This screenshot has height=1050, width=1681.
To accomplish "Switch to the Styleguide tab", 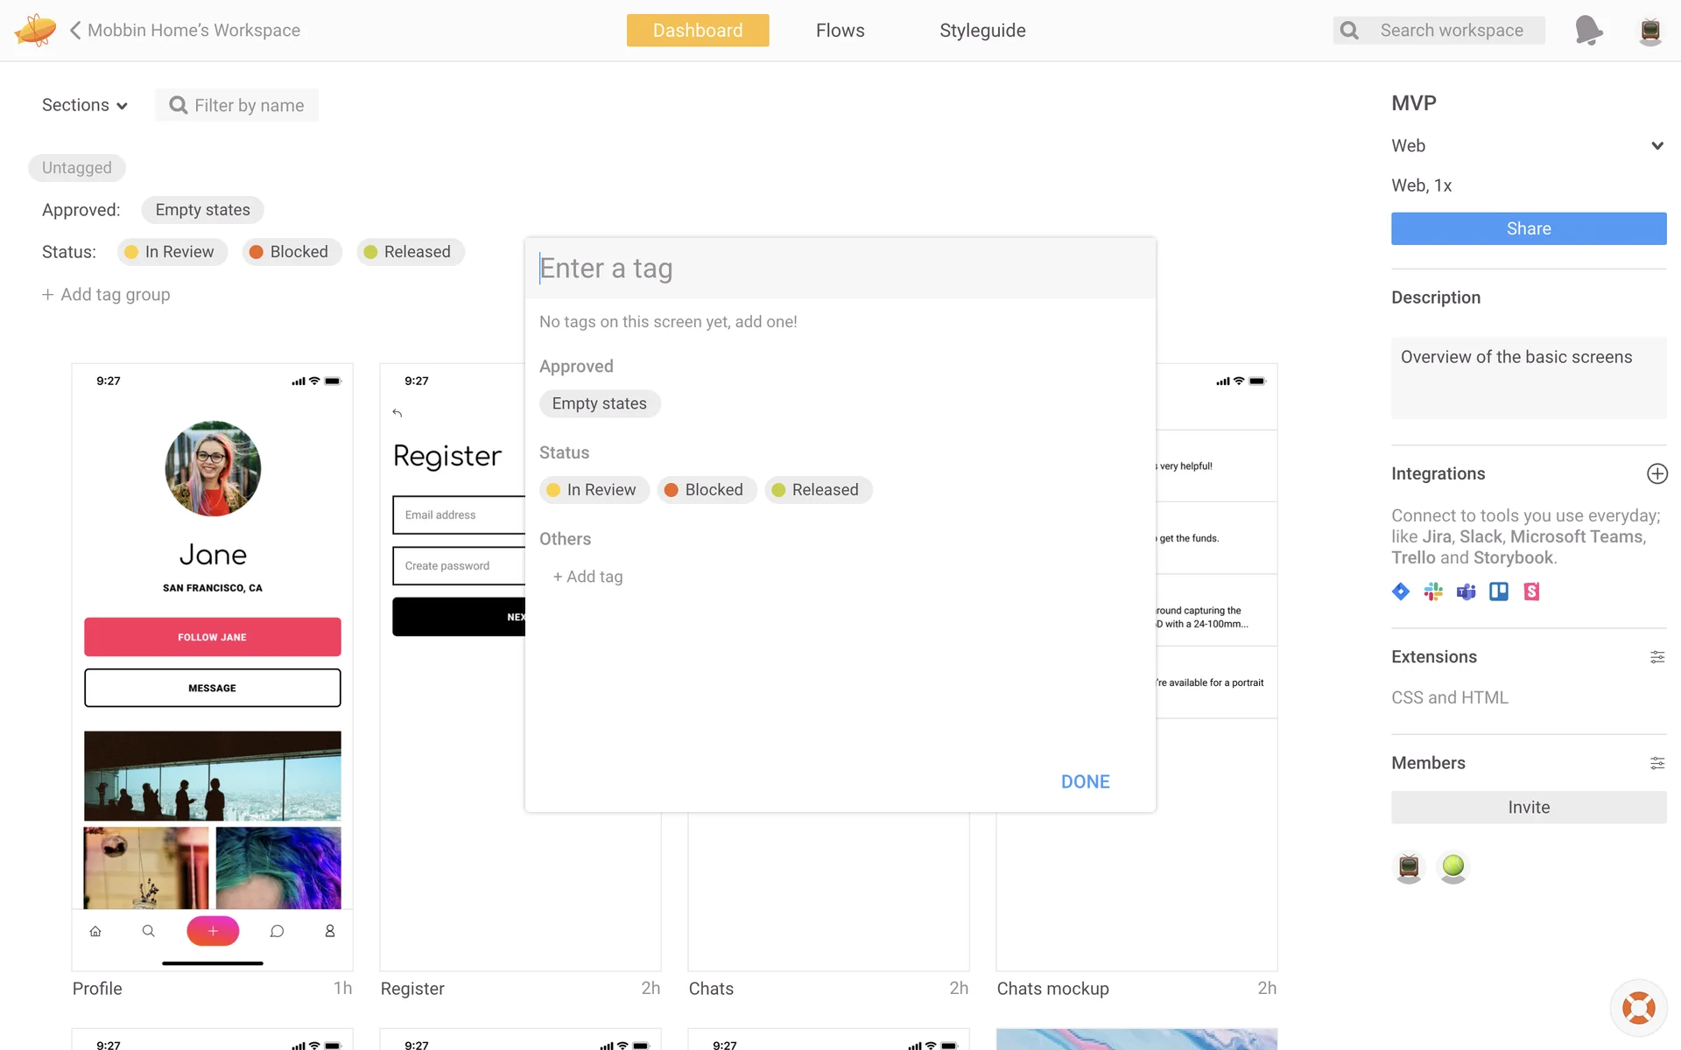I will pyautogui.click(x=982, y=31).
